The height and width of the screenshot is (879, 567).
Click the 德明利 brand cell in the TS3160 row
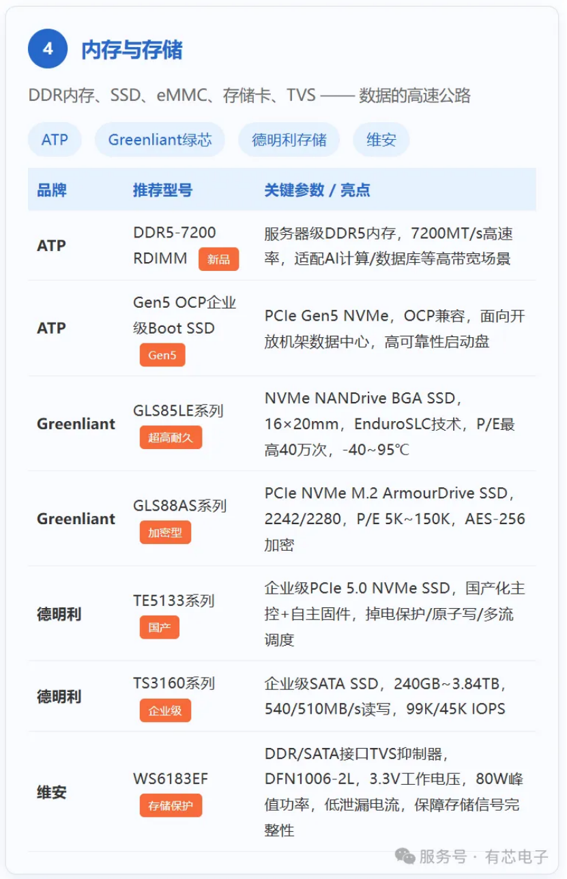59,697
